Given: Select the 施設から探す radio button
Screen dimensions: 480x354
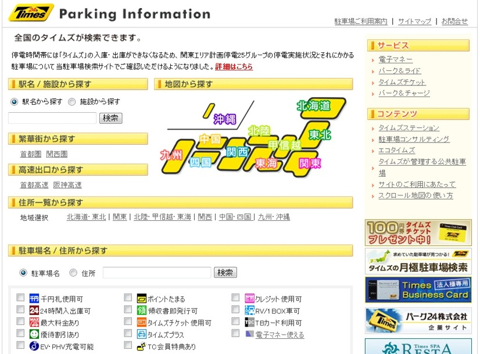Looking at the screenshot, I should (71, 102).
